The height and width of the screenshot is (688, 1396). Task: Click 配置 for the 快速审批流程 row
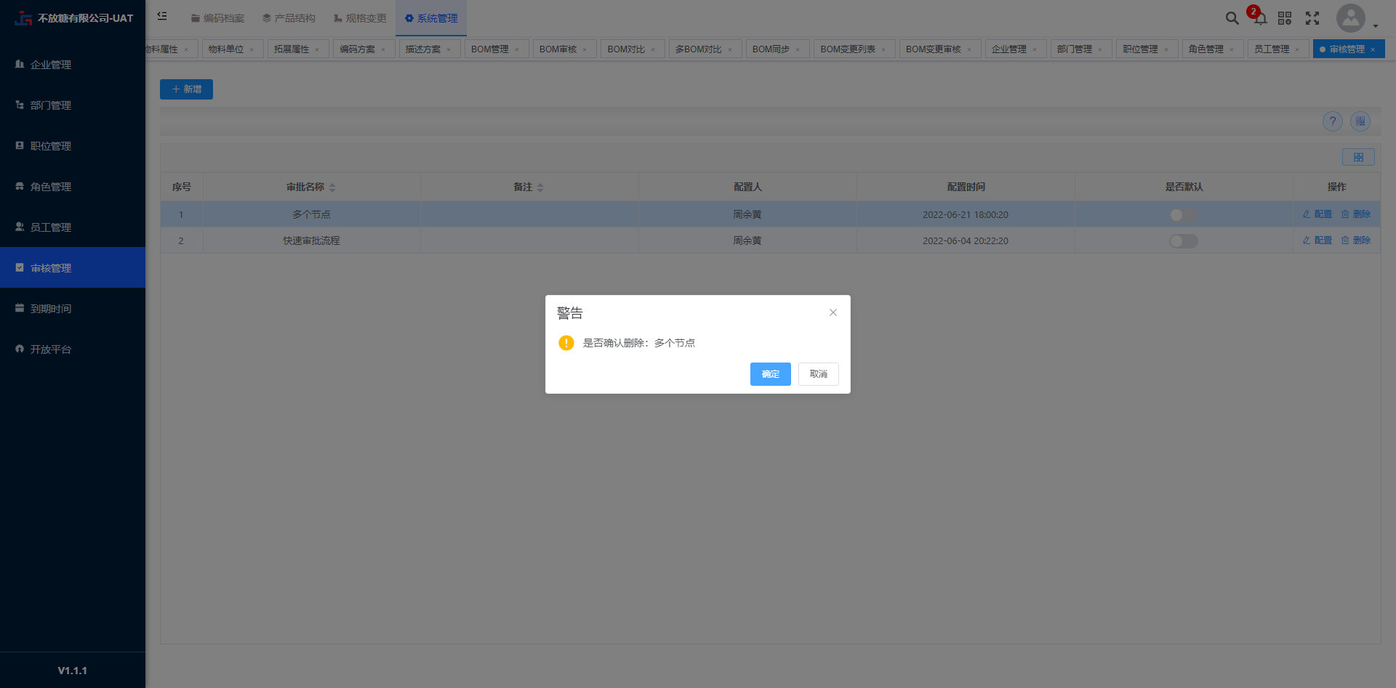pyautogui.click(x=1317, y=240)
